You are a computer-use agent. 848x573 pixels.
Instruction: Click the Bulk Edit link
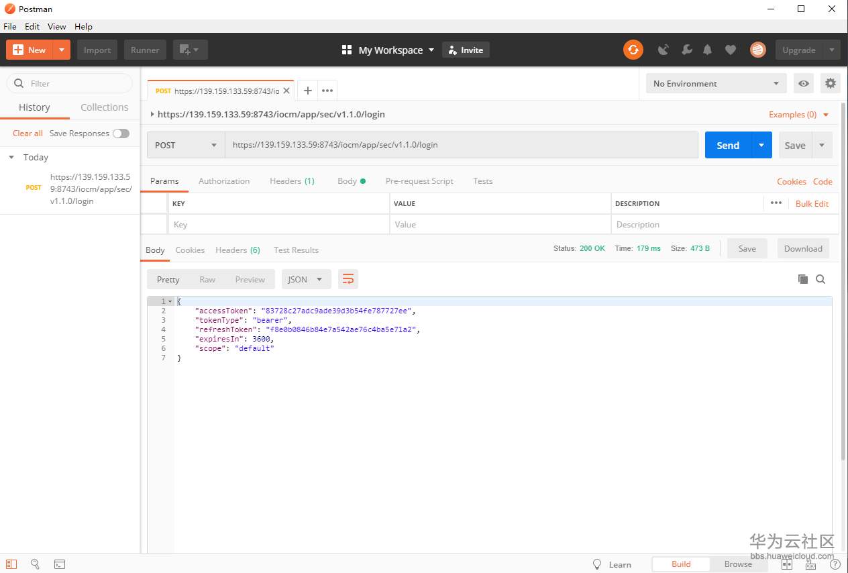click(x=812, y=203)
